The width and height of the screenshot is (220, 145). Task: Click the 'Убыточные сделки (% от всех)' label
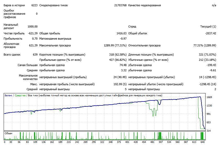(148, 60)
